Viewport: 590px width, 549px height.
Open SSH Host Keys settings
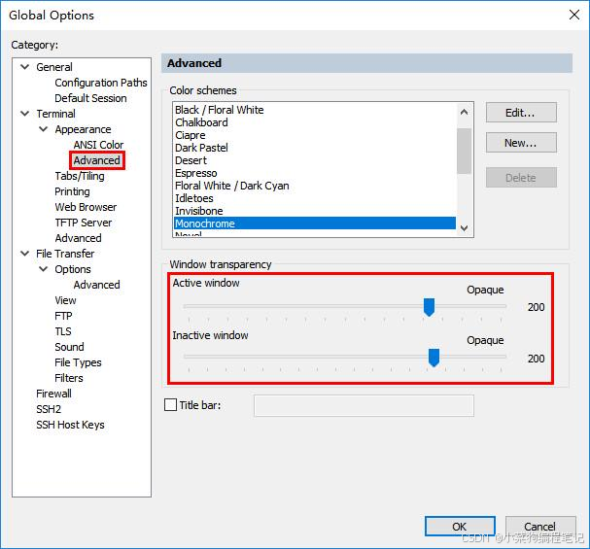(70, 425)
